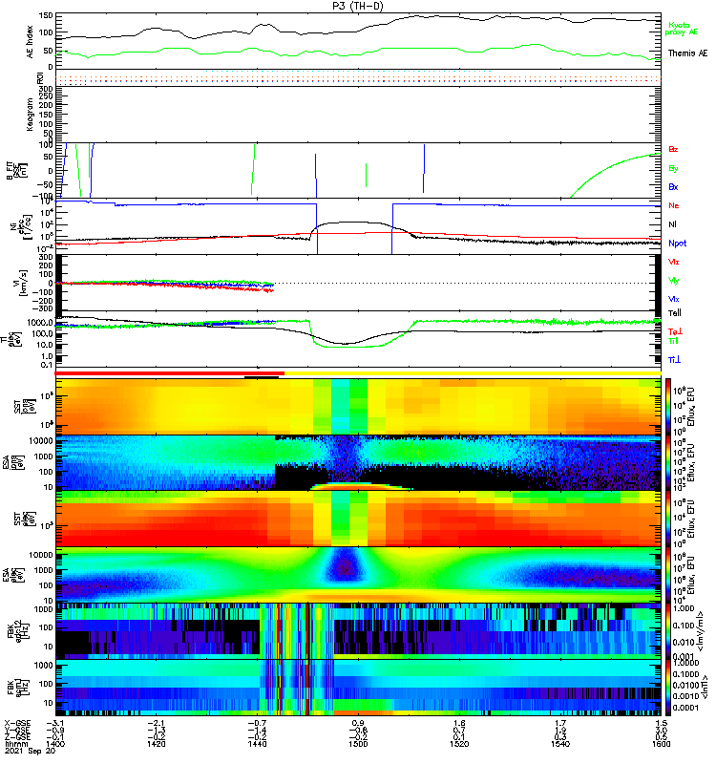Click the black Ni legend label
Viewport: 716px width, 764px height.
tap(672, 224)
